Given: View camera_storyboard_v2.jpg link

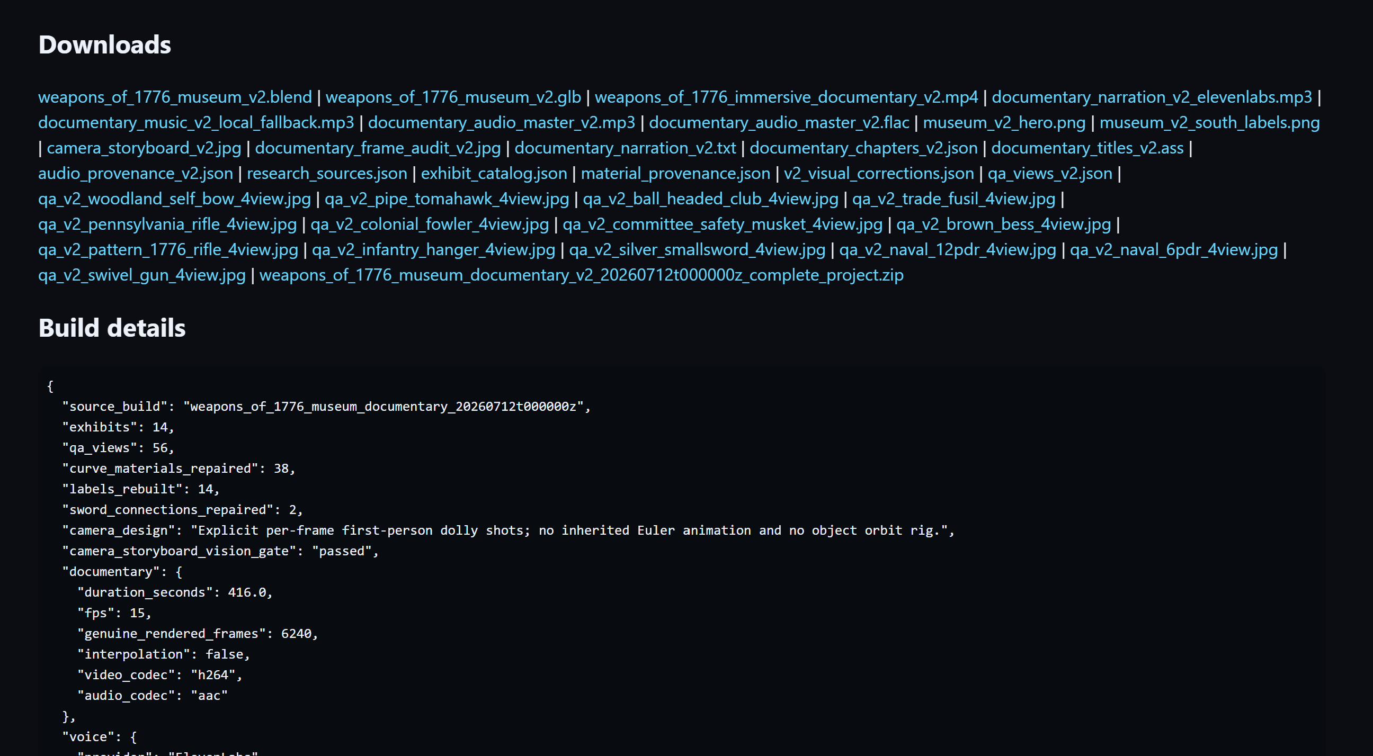Looking at the screenshot, I should point(144,148).
